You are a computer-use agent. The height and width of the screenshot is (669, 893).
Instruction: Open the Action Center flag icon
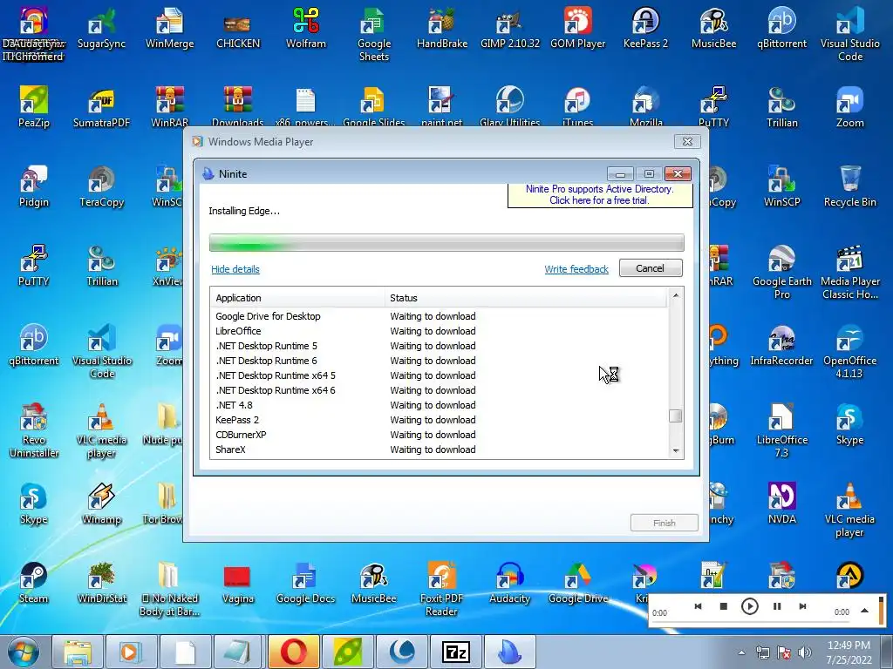pos(784,652)
